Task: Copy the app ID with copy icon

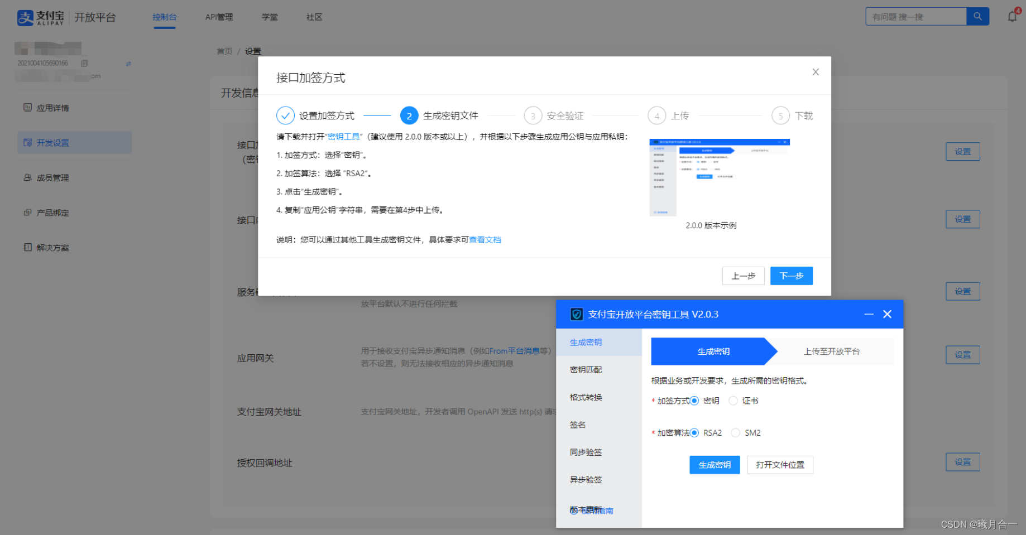Action: click(x=84, y=64)
